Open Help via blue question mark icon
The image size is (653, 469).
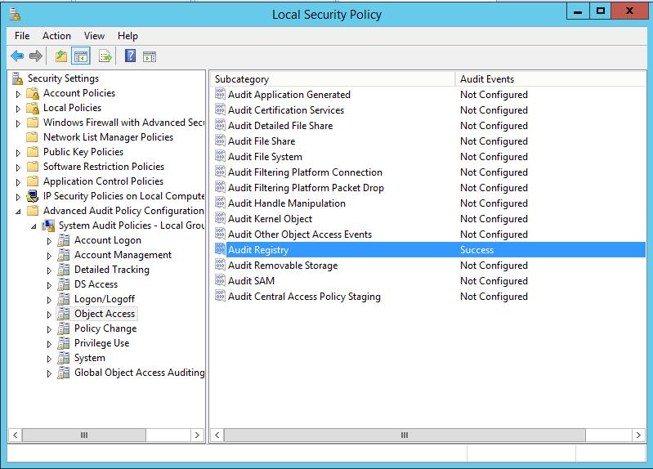(x=130, y=56)
